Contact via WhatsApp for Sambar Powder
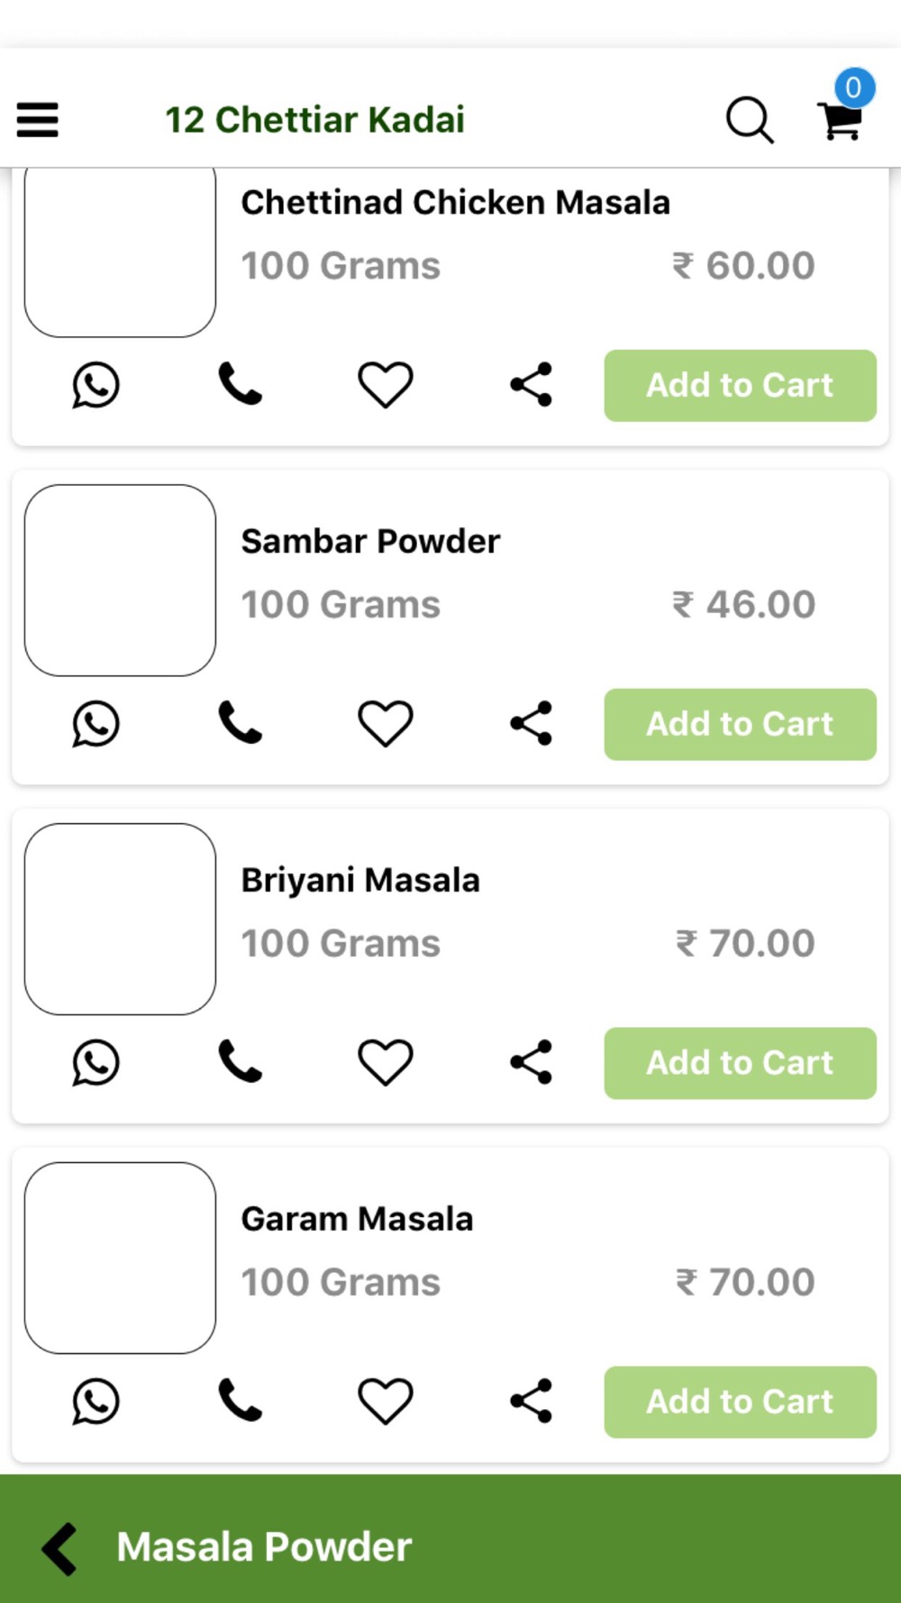This screenshot has height=1603, width=901. tap(96, 724)
